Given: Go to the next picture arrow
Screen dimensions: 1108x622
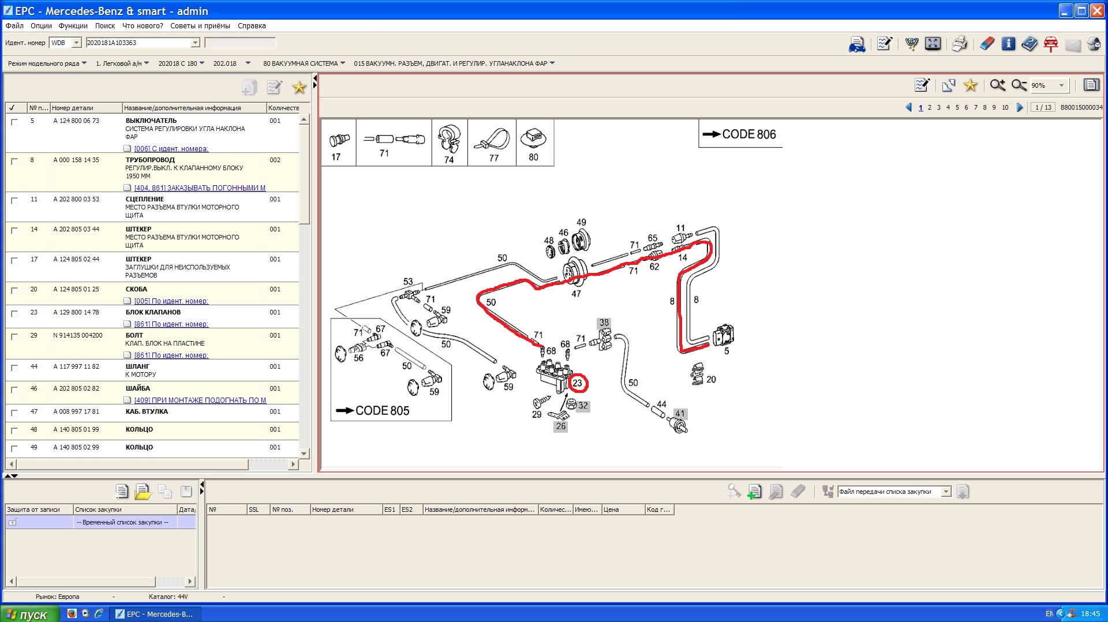Looking at the screenshot, I should point(1020,107).
